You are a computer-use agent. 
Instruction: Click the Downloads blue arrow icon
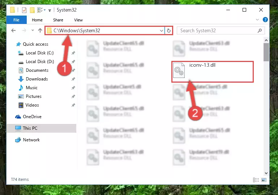click(x=21, y=79)
